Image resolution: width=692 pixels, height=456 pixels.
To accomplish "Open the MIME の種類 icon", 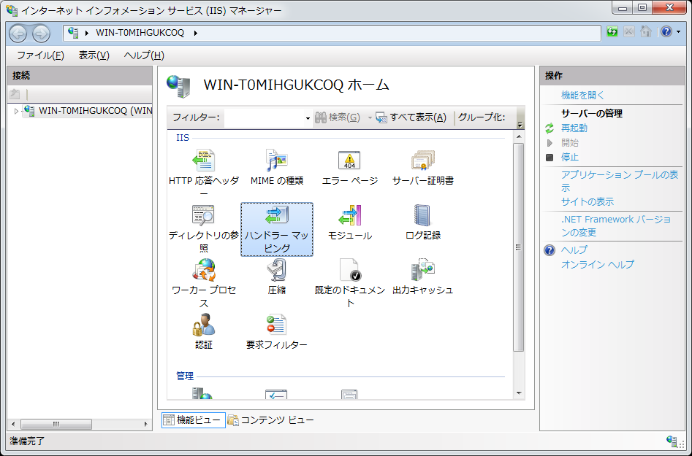I will pyautogui.click(x=276, y=161).
